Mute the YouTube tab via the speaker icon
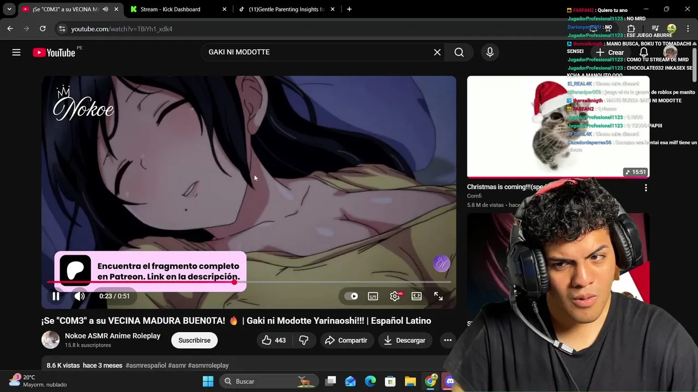 [105, 9]
